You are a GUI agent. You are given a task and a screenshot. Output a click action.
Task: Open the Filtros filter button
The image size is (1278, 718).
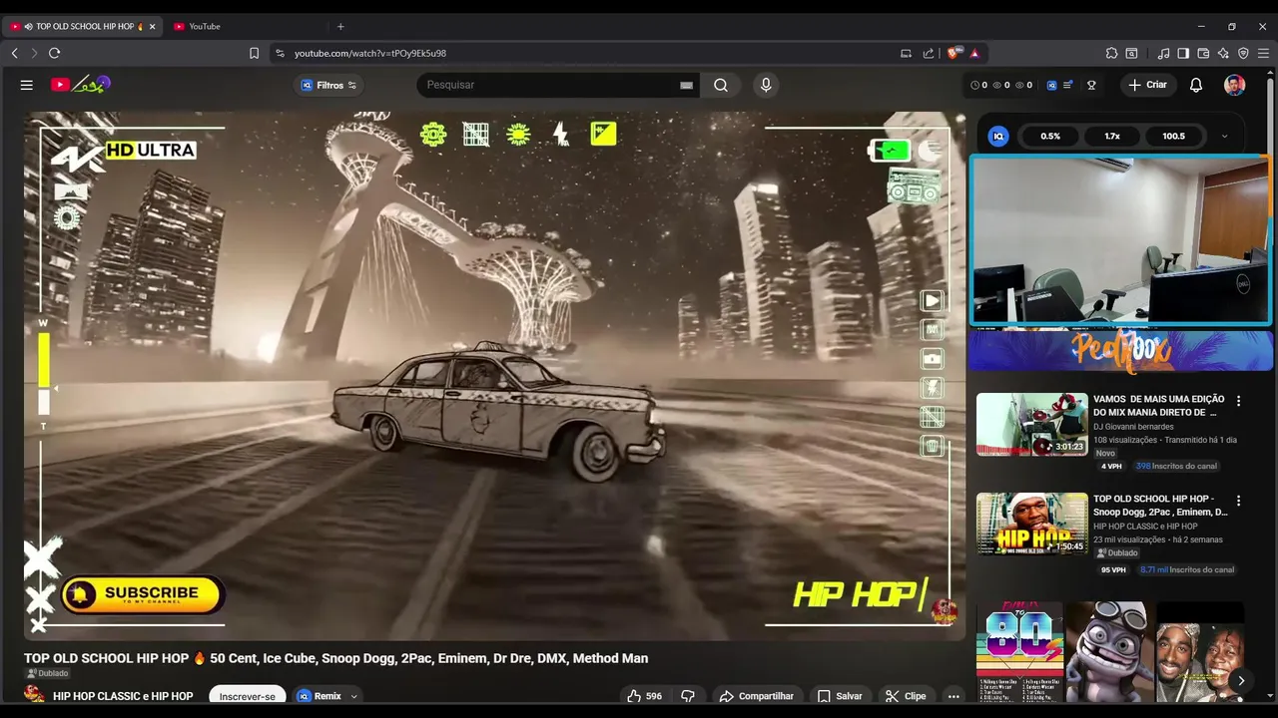328,85
